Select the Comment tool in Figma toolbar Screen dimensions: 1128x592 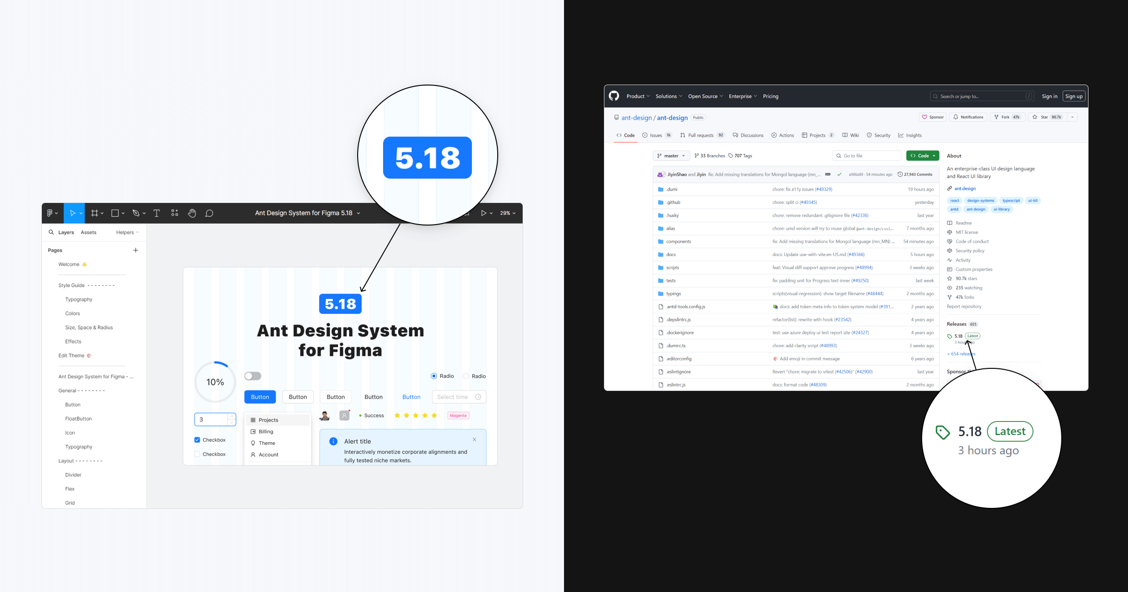[x=209, y=213]
